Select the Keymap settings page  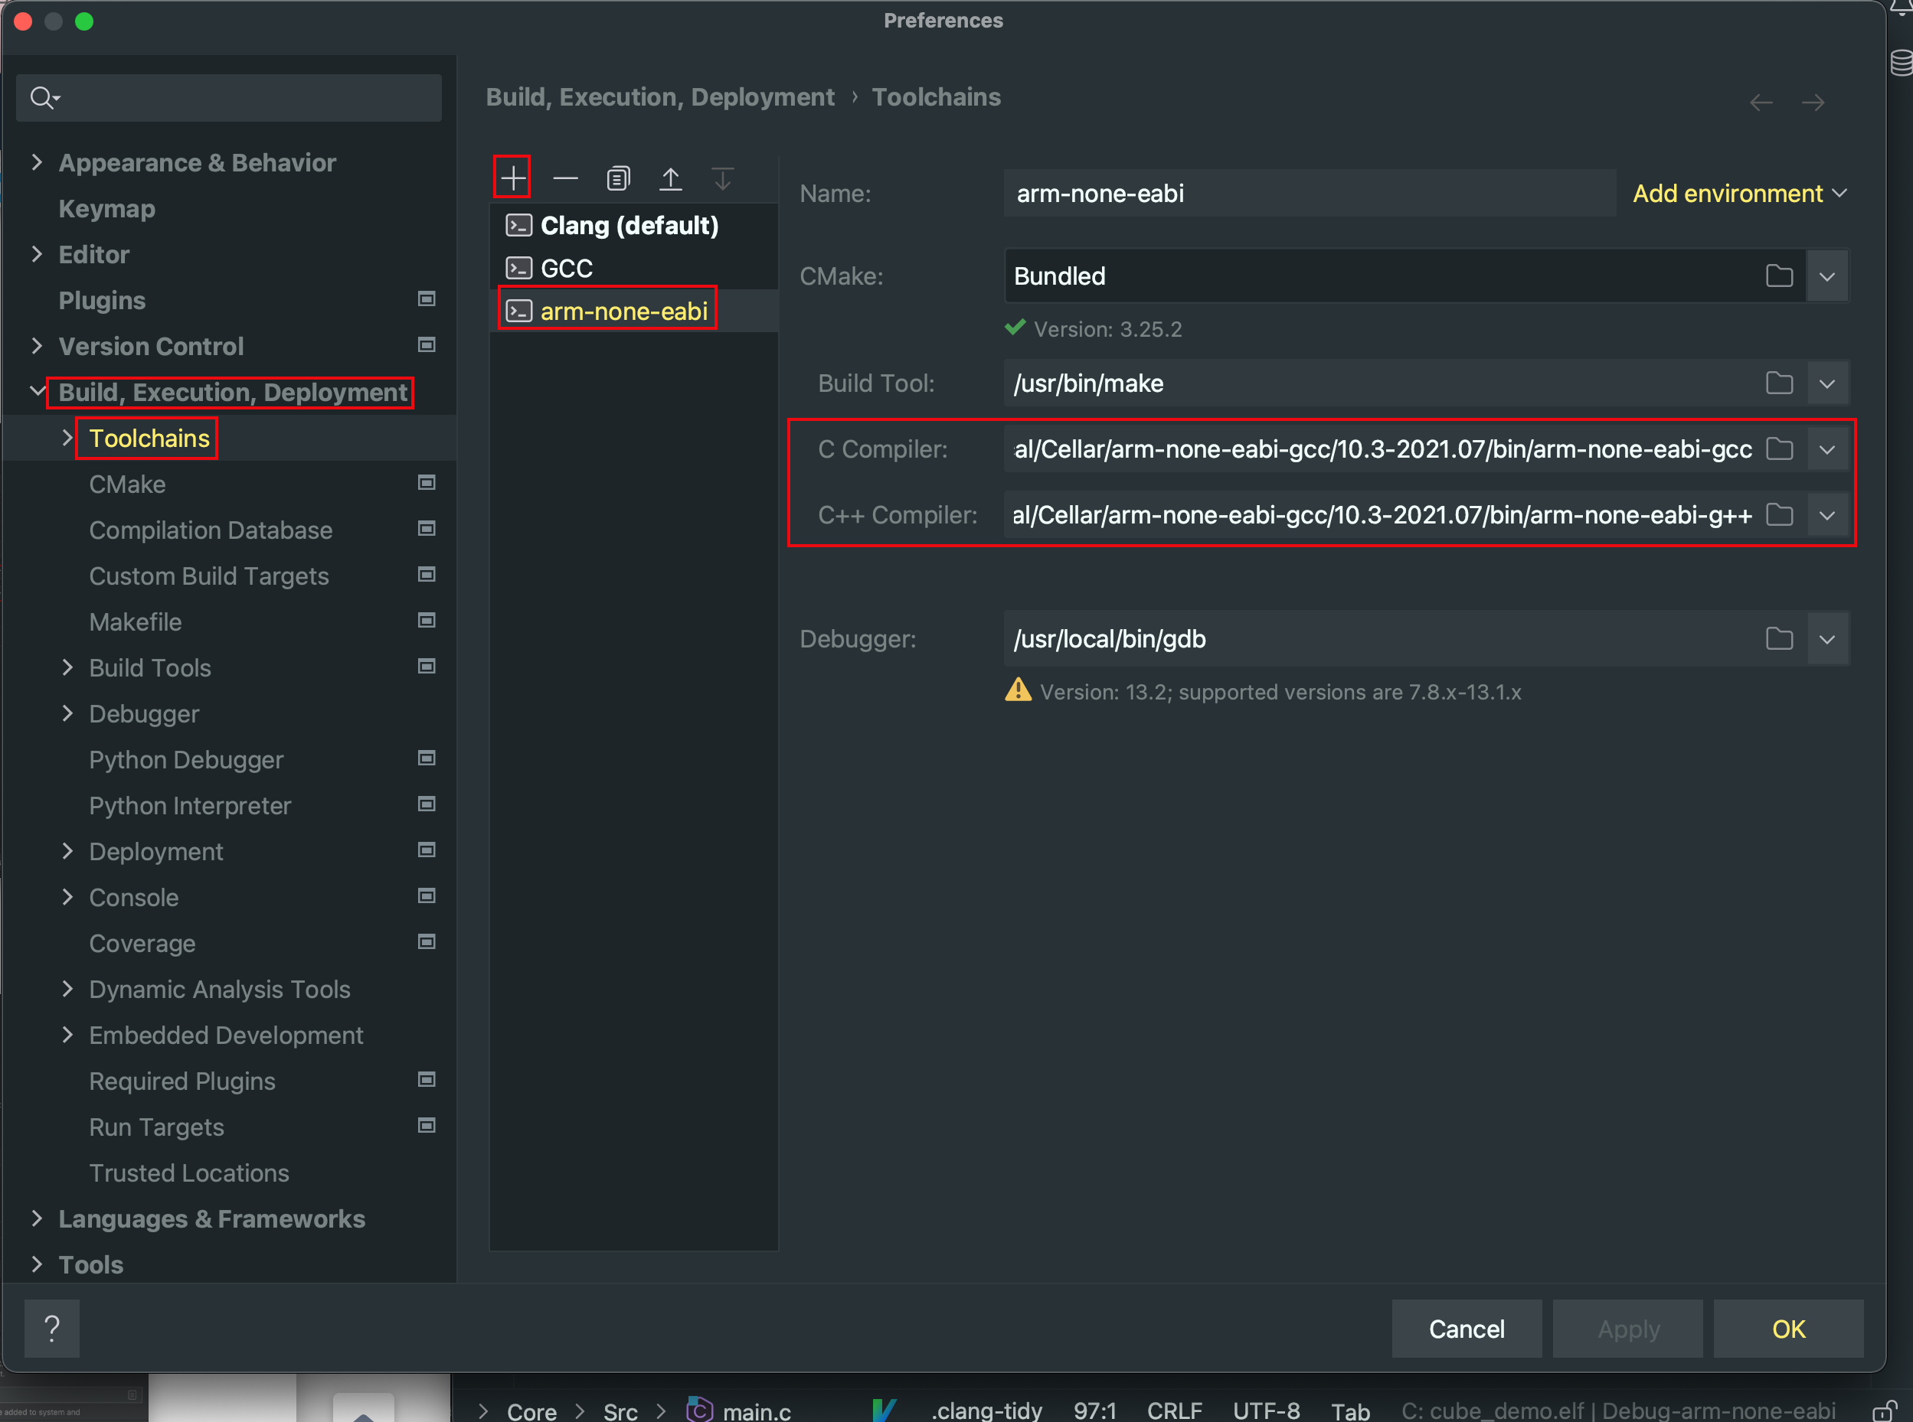tap(106, 209)
